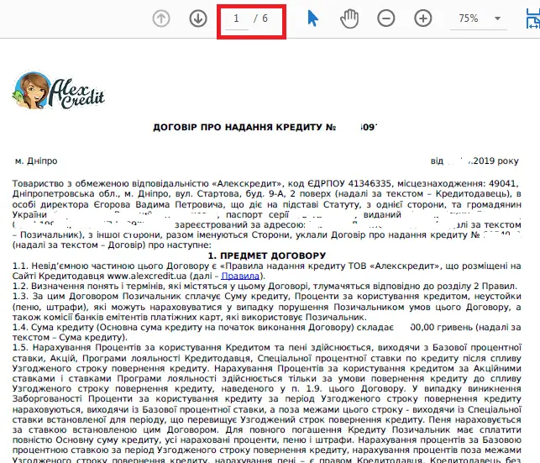Activate the selection arrow tool
Viewport: 540px width, 463px height.
312,18
